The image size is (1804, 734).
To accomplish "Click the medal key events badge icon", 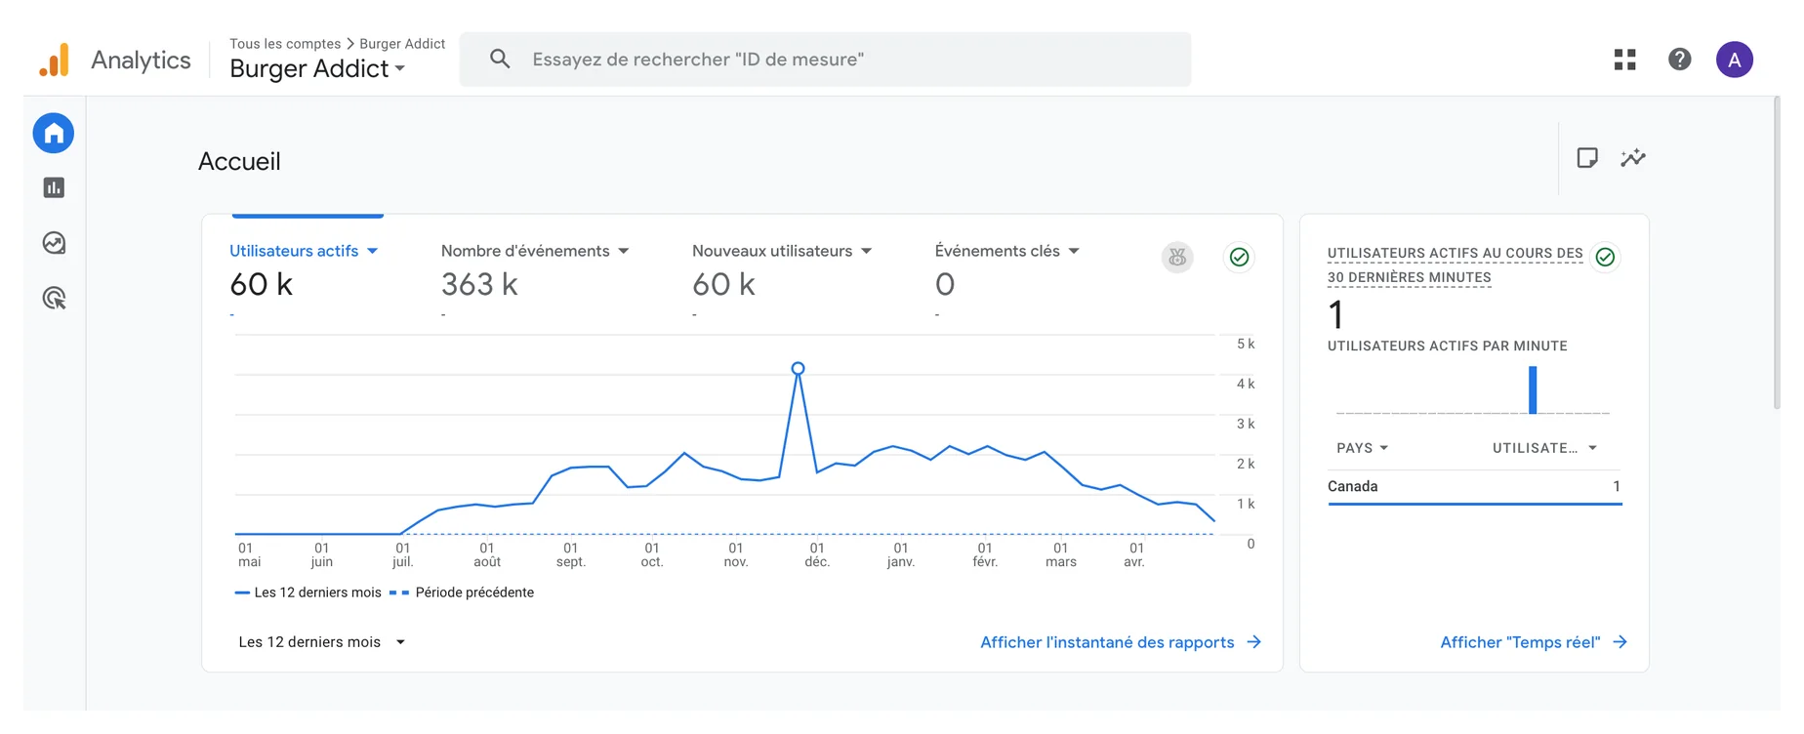I will (1178, 258).
